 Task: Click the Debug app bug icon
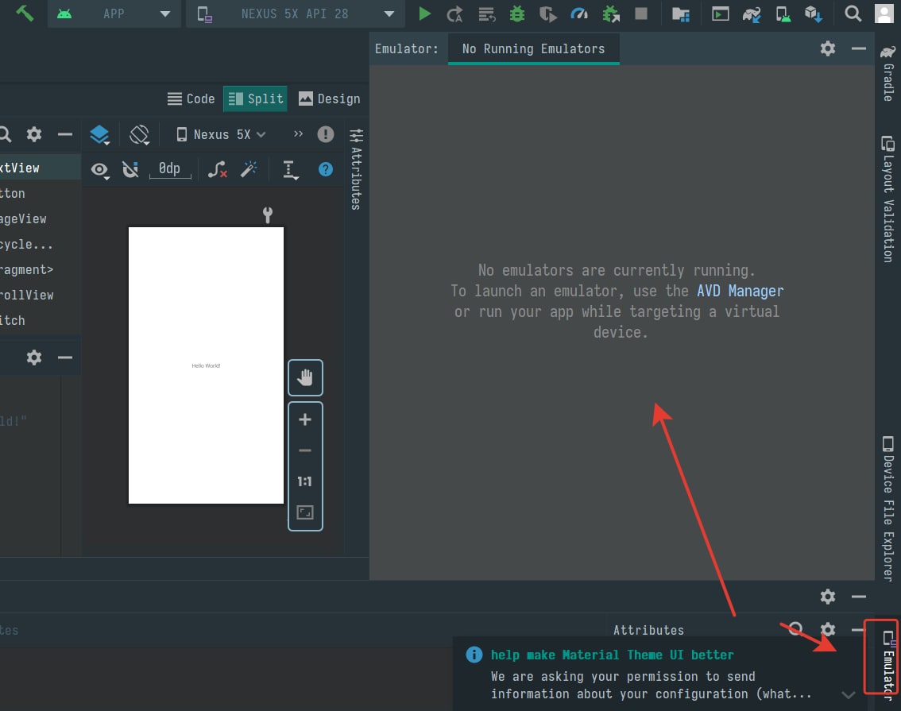(517, 14)
